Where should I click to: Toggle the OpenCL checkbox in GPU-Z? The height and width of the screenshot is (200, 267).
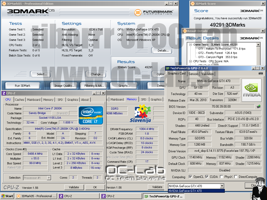point(190,177)
